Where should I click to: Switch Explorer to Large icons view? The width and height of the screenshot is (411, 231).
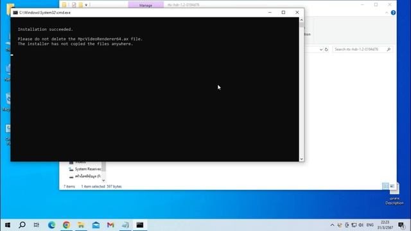392,186
